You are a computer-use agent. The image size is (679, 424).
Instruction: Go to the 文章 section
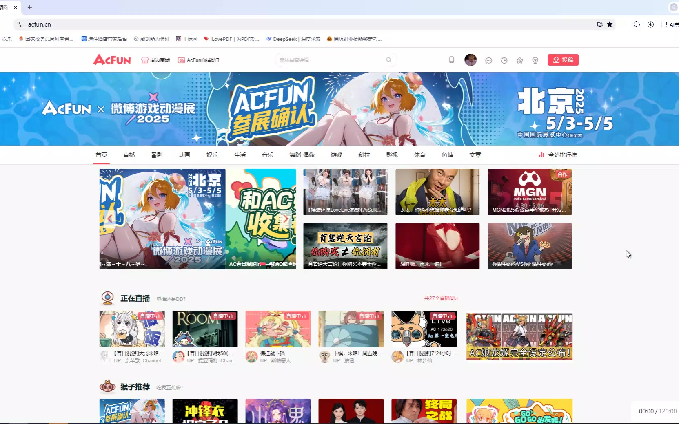pos(475,155)
